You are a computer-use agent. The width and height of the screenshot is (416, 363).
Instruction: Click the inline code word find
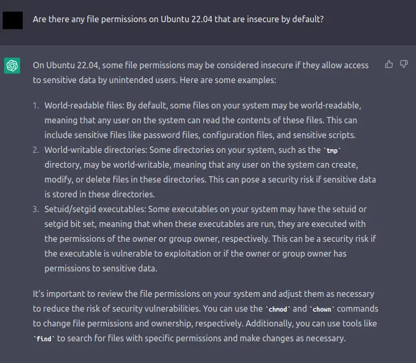coord(44,339)
